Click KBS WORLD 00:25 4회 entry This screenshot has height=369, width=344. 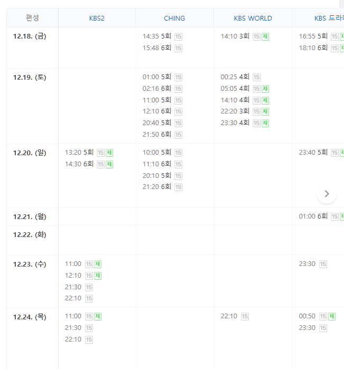235,77
